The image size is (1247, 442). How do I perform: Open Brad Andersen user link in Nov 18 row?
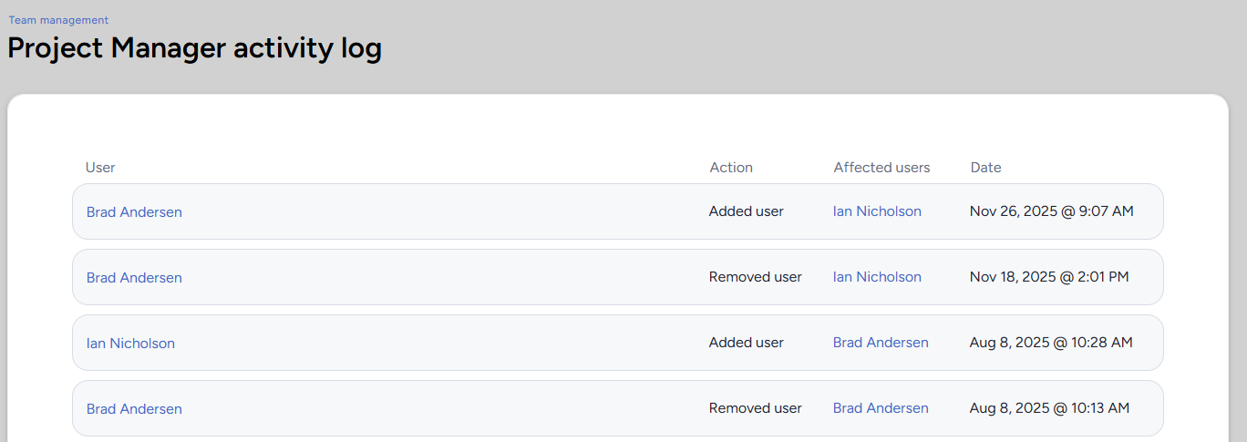point(134,278)
